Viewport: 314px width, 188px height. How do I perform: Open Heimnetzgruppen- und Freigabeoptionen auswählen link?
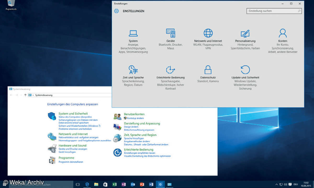click(85, 140)
